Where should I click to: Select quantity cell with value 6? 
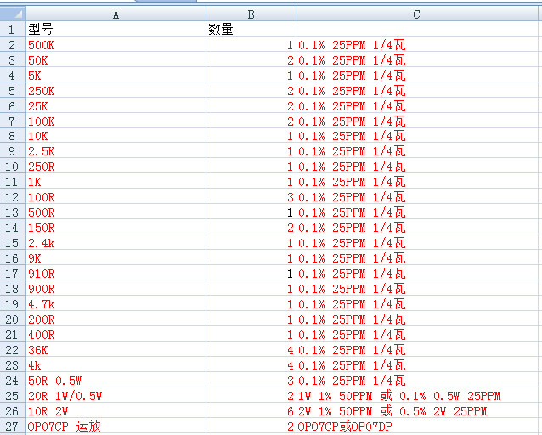(251, 411)
